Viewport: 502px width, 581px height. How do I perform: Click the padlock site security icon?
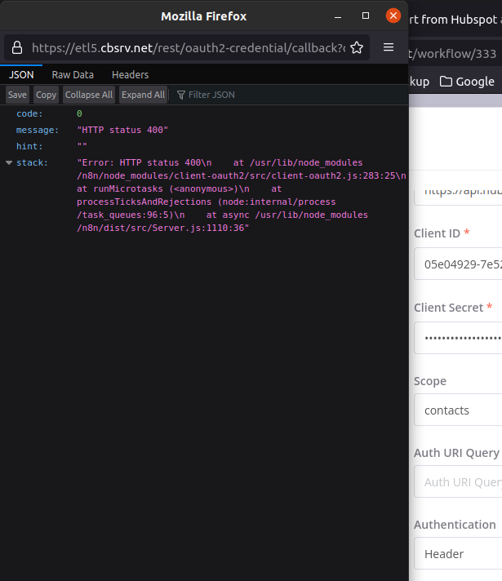pyautogui.click(x=18, y=47)
